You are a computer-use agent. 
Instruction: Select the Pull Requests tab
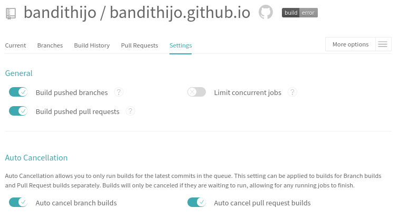point(139,45)
